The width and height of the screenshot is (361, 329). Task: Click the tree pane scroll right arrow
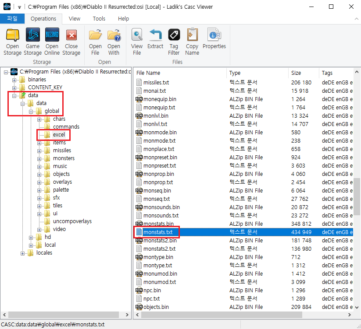pyautogui.click(x=127, y=315)
